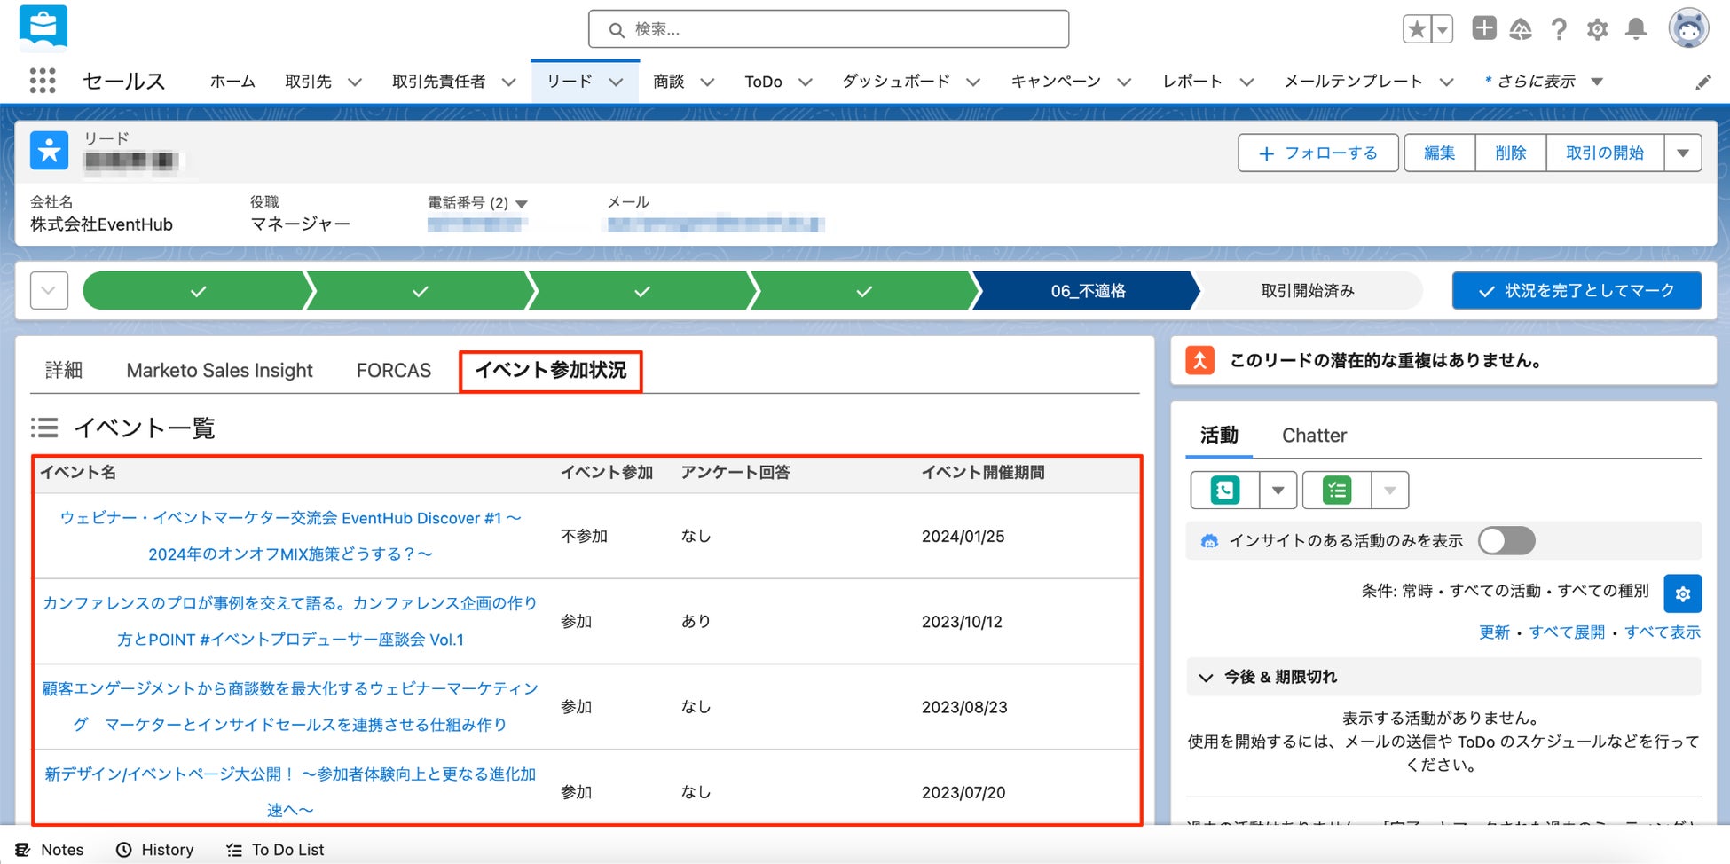This screenshot has width=1730, height=864.
Task: Open the EventHub Discover #1 webinar link
Action: click(x=290, y=536)
